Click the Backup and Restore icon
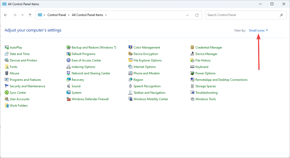The image size is (290, 158). [x=69, y=48]
